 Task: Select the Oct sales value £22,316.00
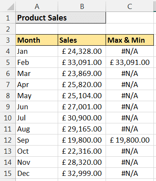(x=82, y=151)
